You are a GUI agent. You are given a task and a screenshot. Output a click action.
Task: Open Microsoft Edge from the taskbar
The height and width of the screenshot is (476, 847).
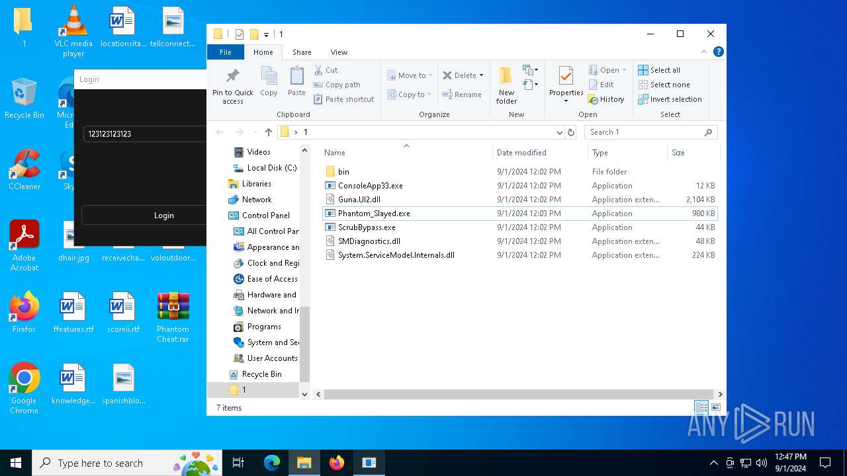click(x=272, y=463)
